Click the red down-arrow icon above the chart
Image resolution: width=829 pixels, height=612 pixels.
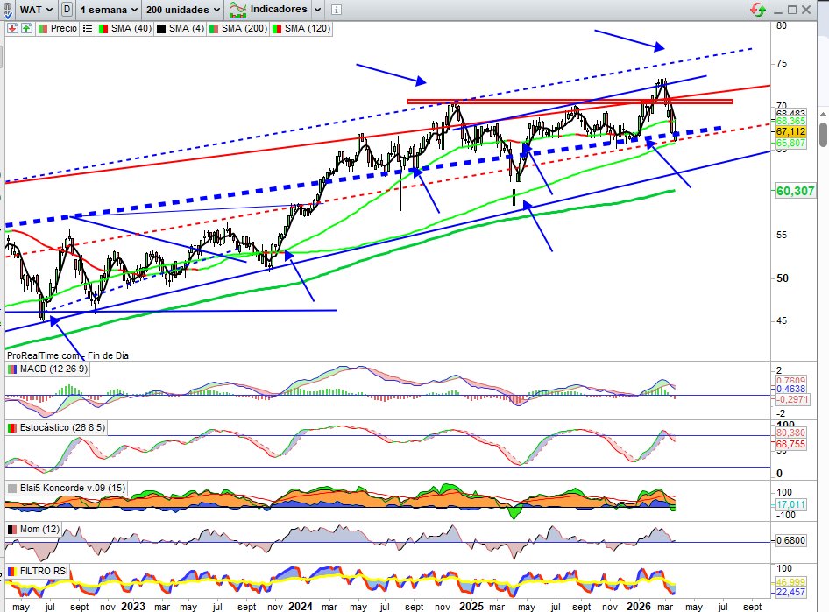click(x=12, y=29)
